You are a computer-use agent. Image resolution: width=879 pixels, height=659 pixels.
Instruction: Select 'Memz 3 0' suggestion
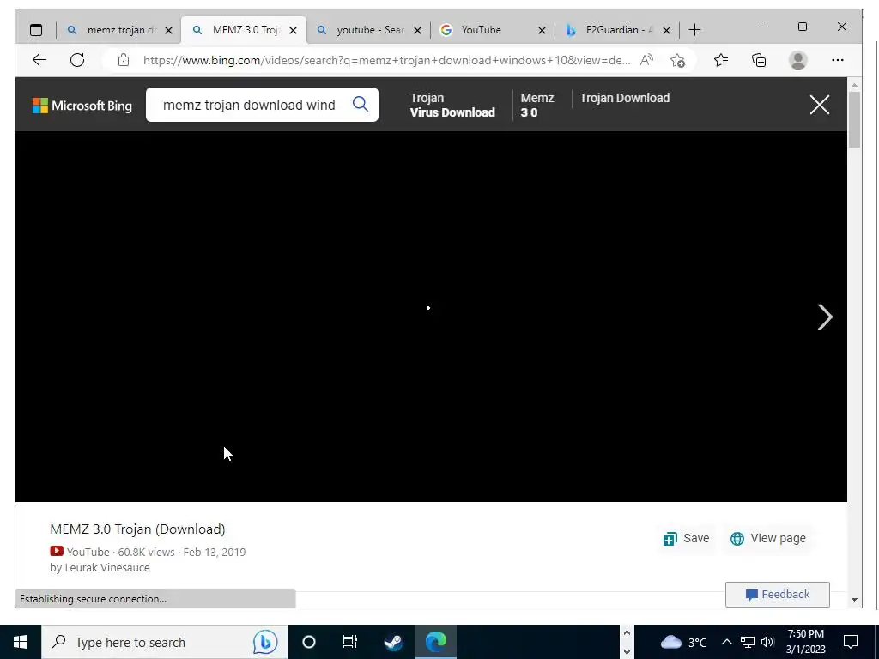[537, 105]
